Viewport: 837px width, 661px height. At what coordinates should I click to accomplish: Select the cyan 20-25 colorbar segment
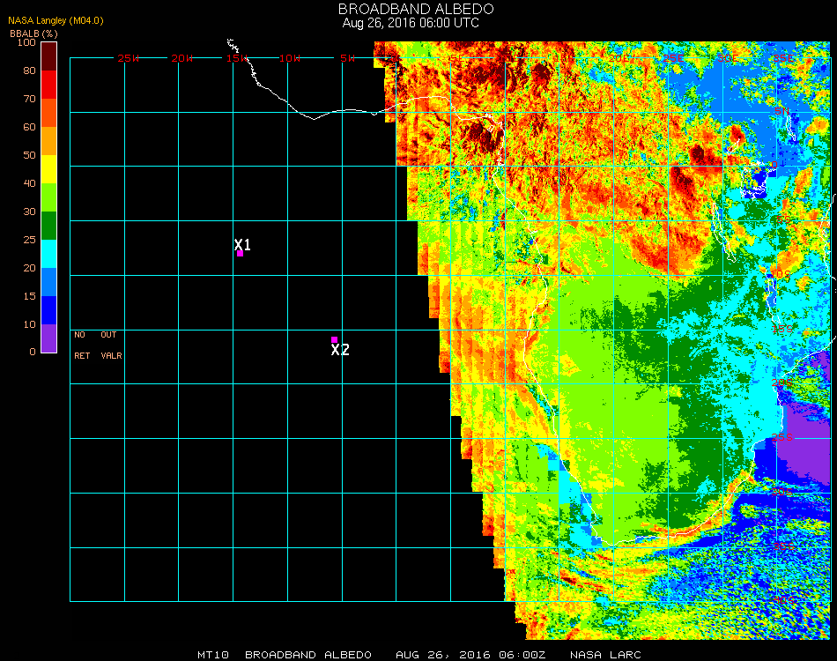(x=49, y=254)
